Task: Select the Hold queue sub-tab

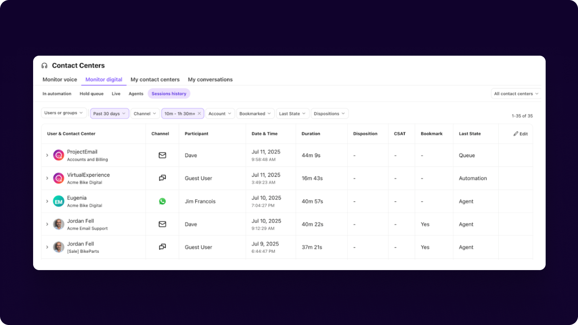Action: coord(91,94)
